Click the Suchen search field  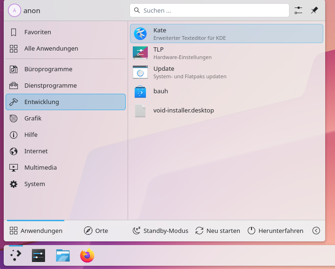click(209, 10)
